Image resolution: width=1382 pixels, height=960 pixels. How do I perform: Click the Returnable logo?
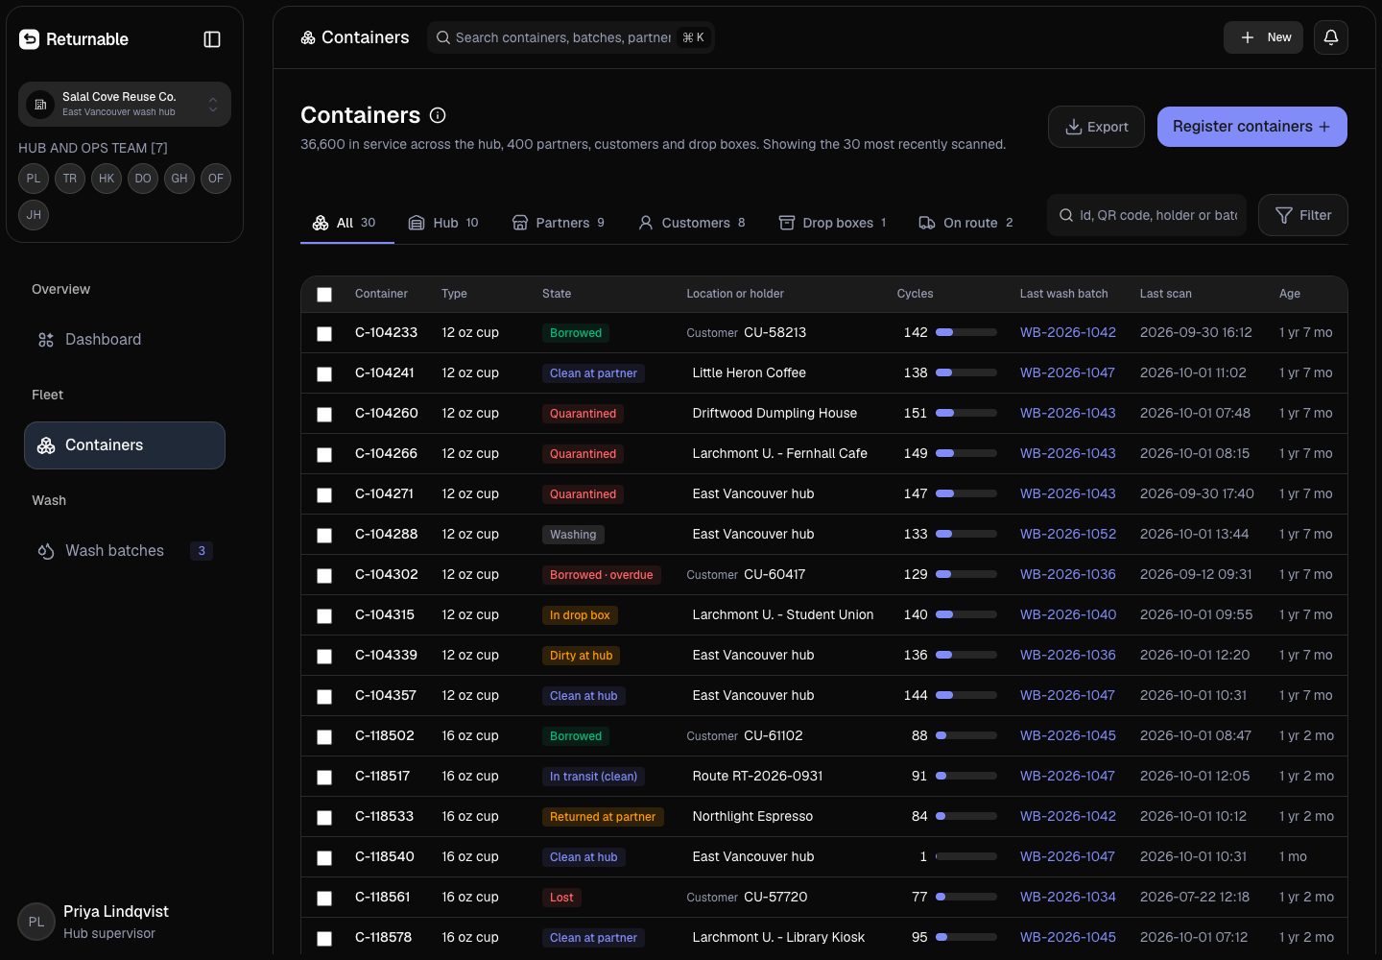pos(74,39)
